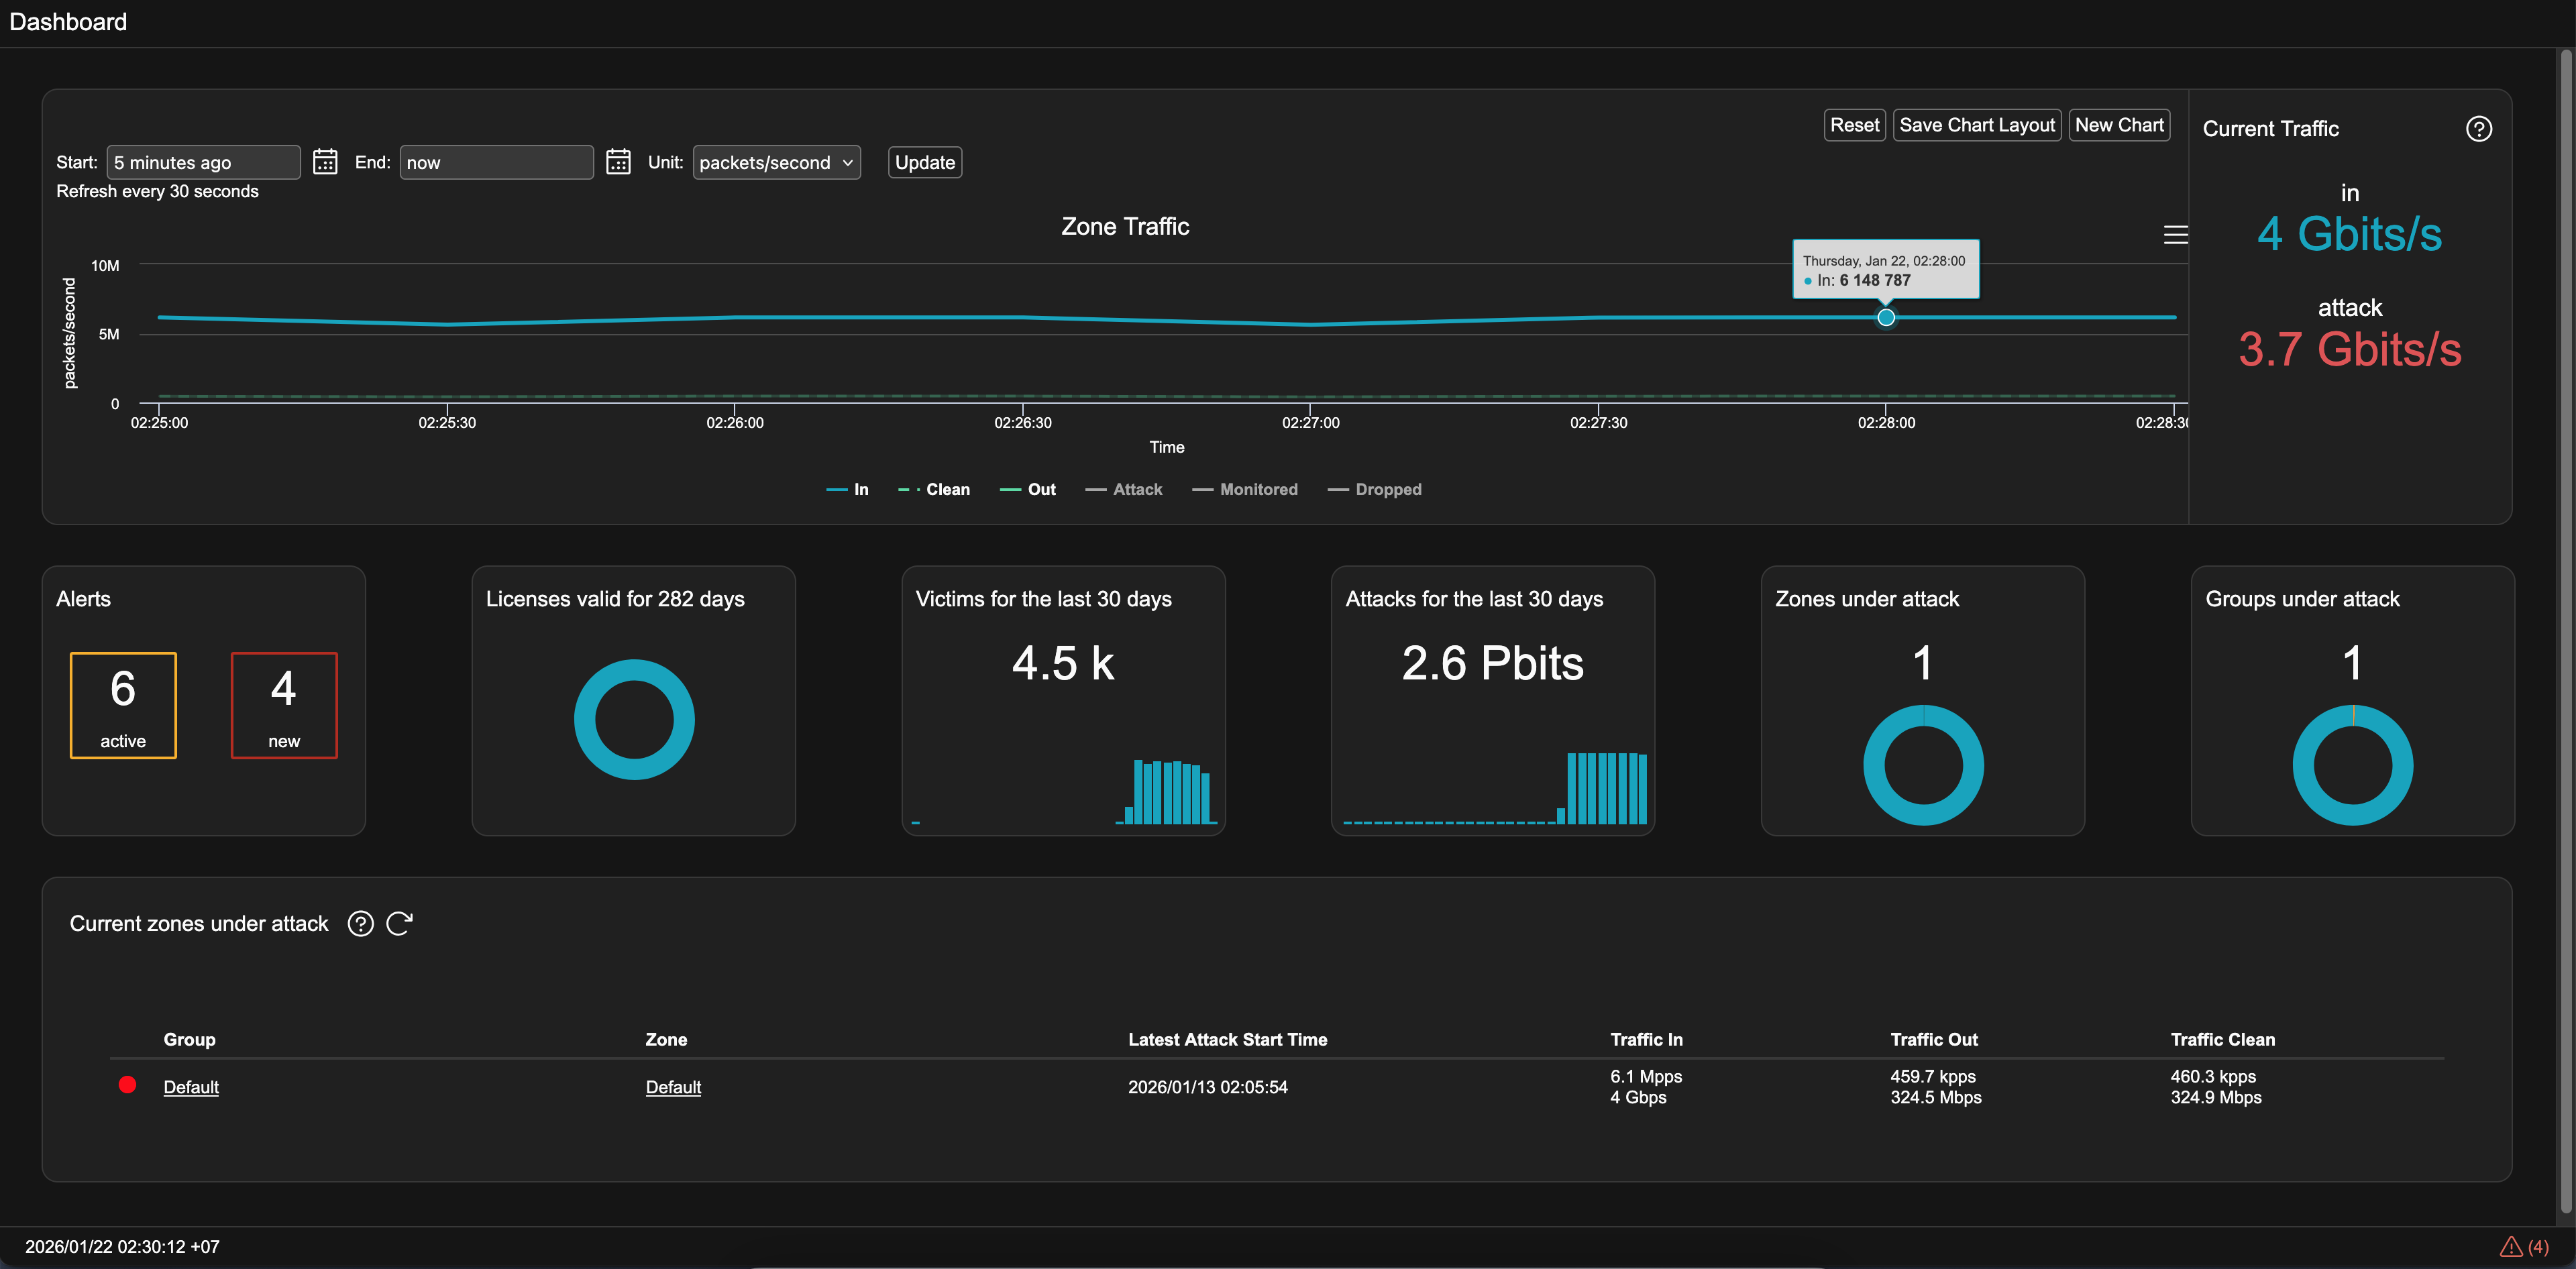The height and width of the screenshot is (1269, 2576).
Task: Click the timestamp 2026/01/22 02:30:12 +07
Action: pos(122,1246)
